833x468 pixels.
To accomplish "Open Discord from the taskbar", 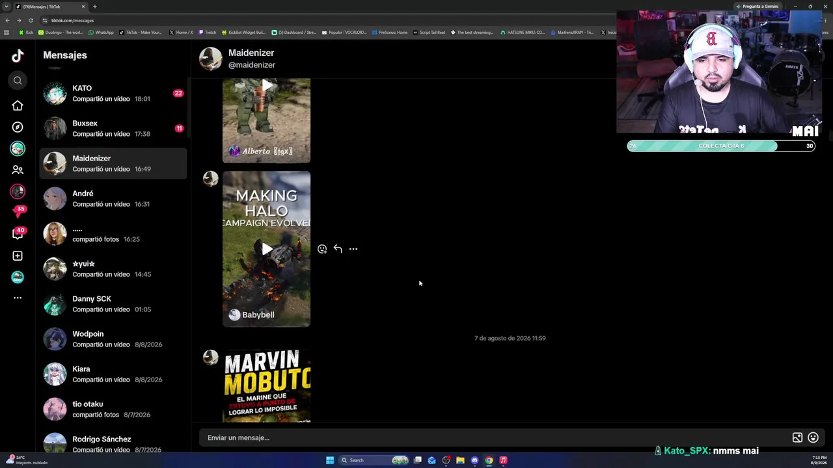I will pyautogui.click(x=474, y=460).
